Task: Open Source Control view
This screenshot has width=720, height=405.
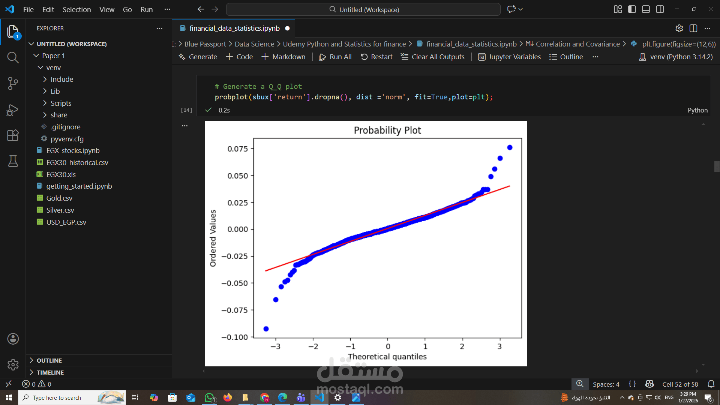Action: 13,83
